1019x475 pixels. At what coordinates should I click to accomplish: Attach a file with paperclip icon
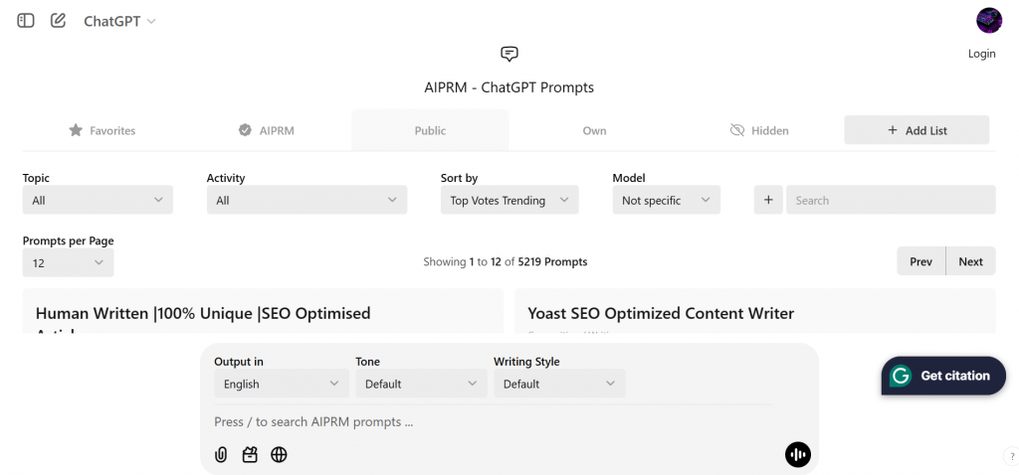point(221,455)
